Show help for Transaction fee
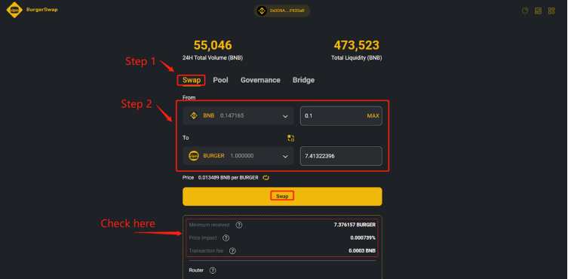The height and width of the screenshot is (279, 568). coord(232,251)
